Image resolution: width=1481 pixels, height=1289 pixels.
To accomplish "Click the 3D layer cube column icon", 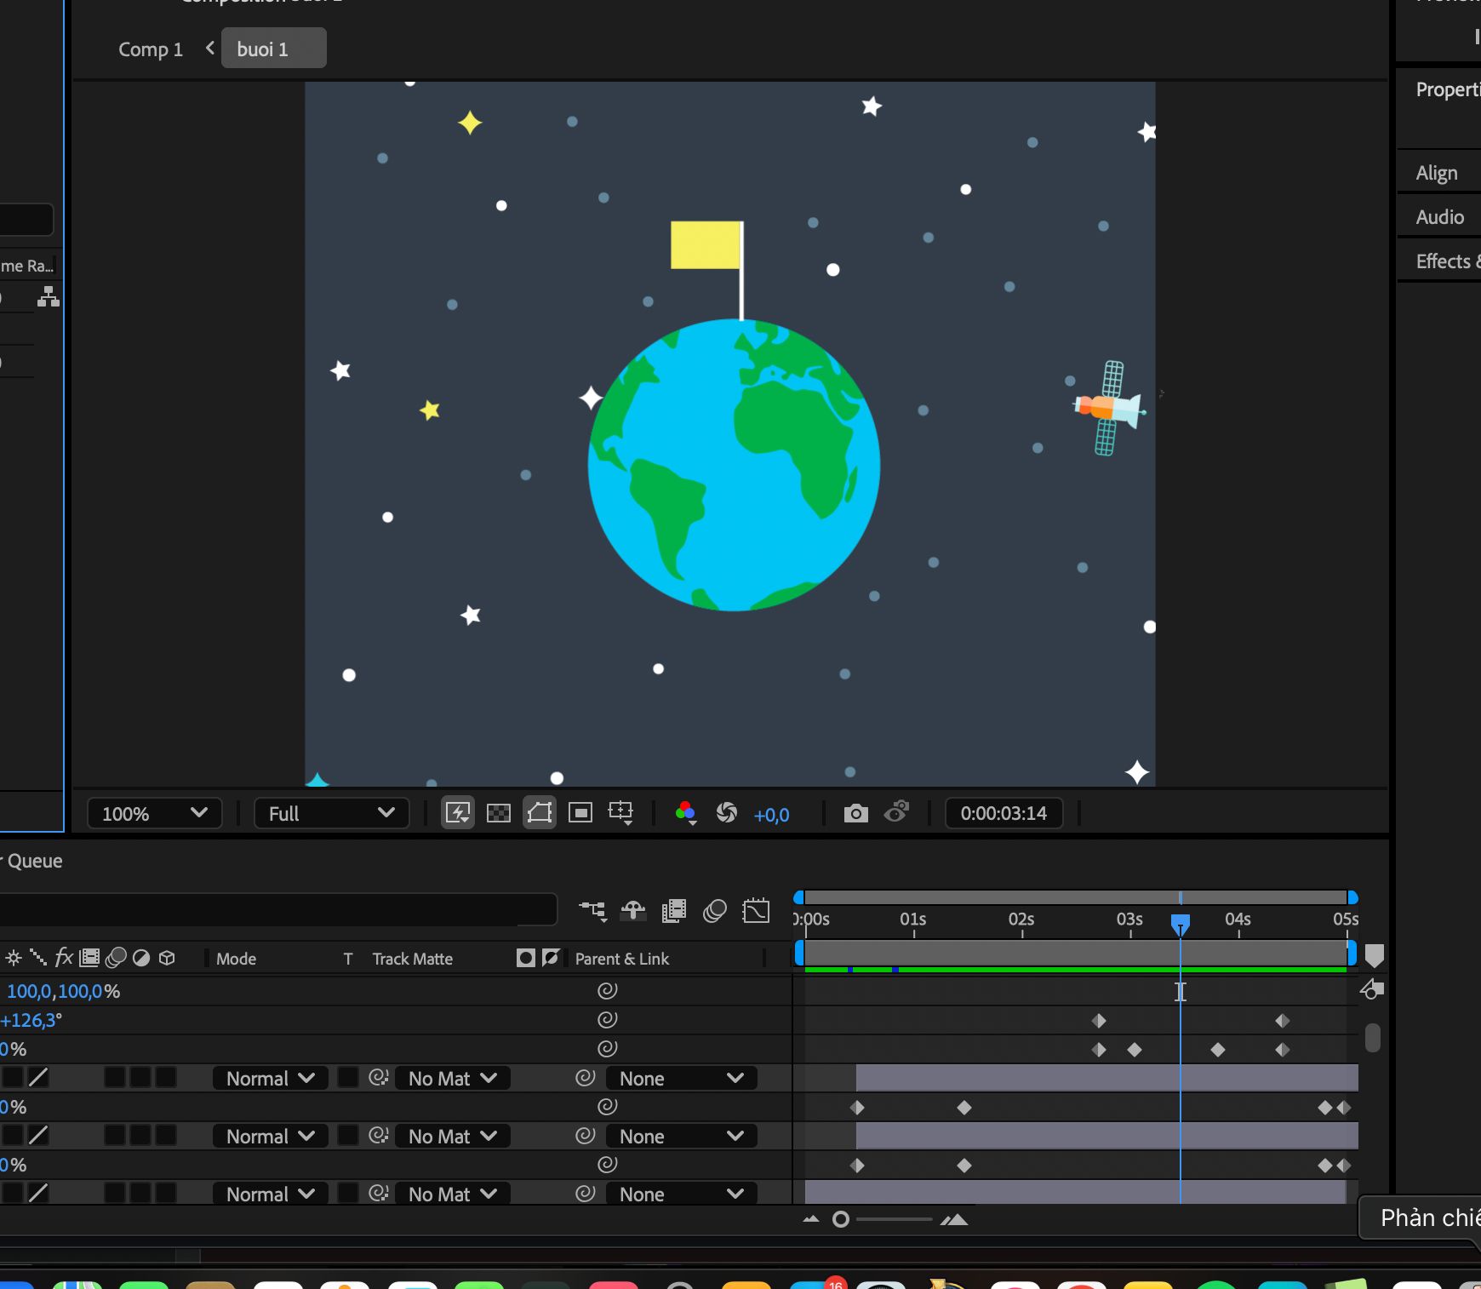I will pos(167,958).
